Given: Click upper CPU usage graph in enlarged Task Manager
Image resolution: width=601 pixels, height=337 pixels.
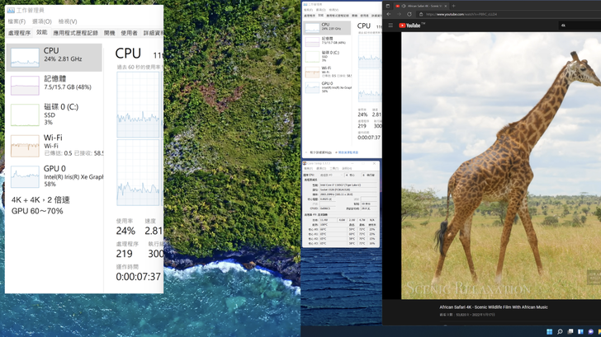Looking at the screenshot, I should (x=138, y=105).
